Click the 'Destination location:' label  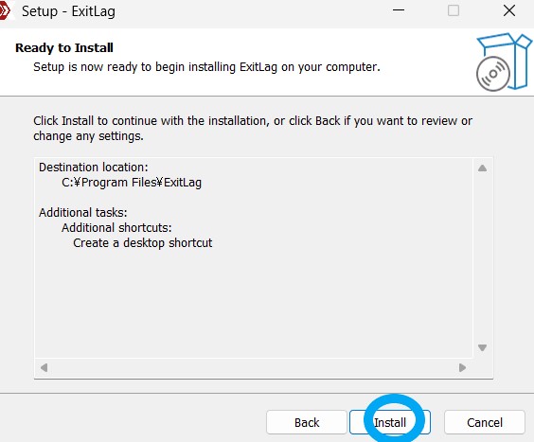94,168
